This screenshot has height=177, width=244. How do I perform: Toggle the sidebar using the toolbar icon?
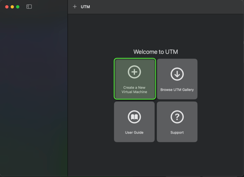tap(29, 6)
